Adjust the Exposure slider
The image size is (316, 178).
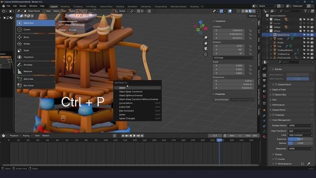pos(300,139)
